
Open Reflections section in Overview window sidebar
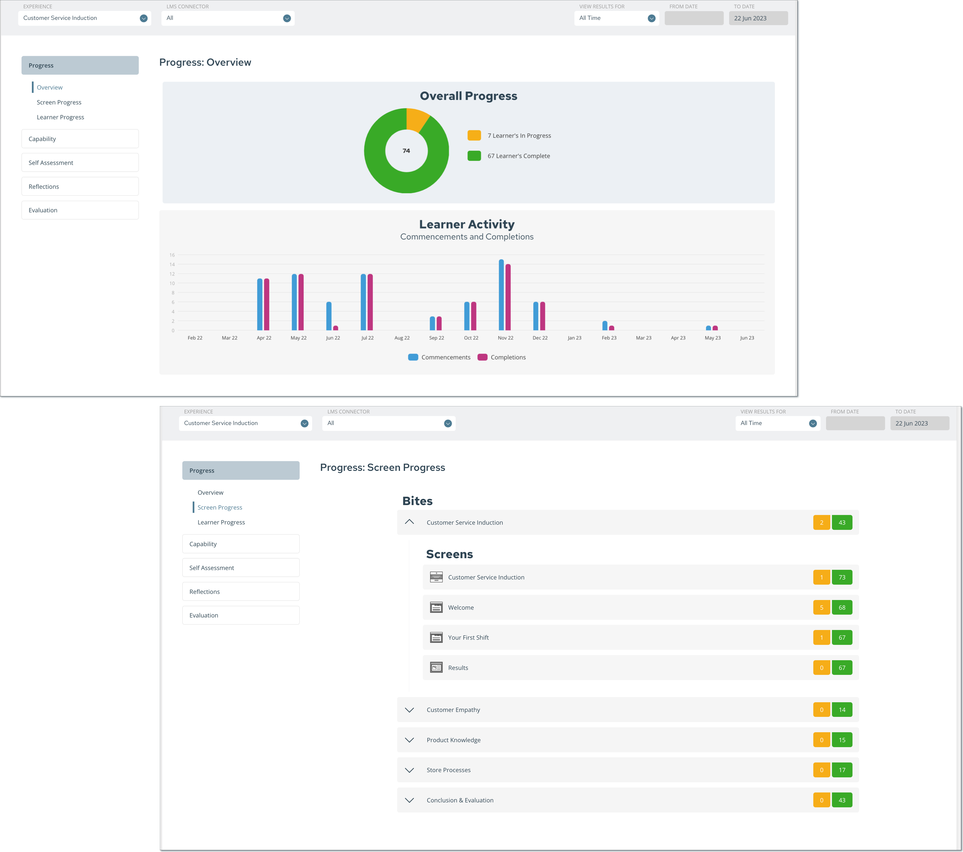tap(80, 187)
